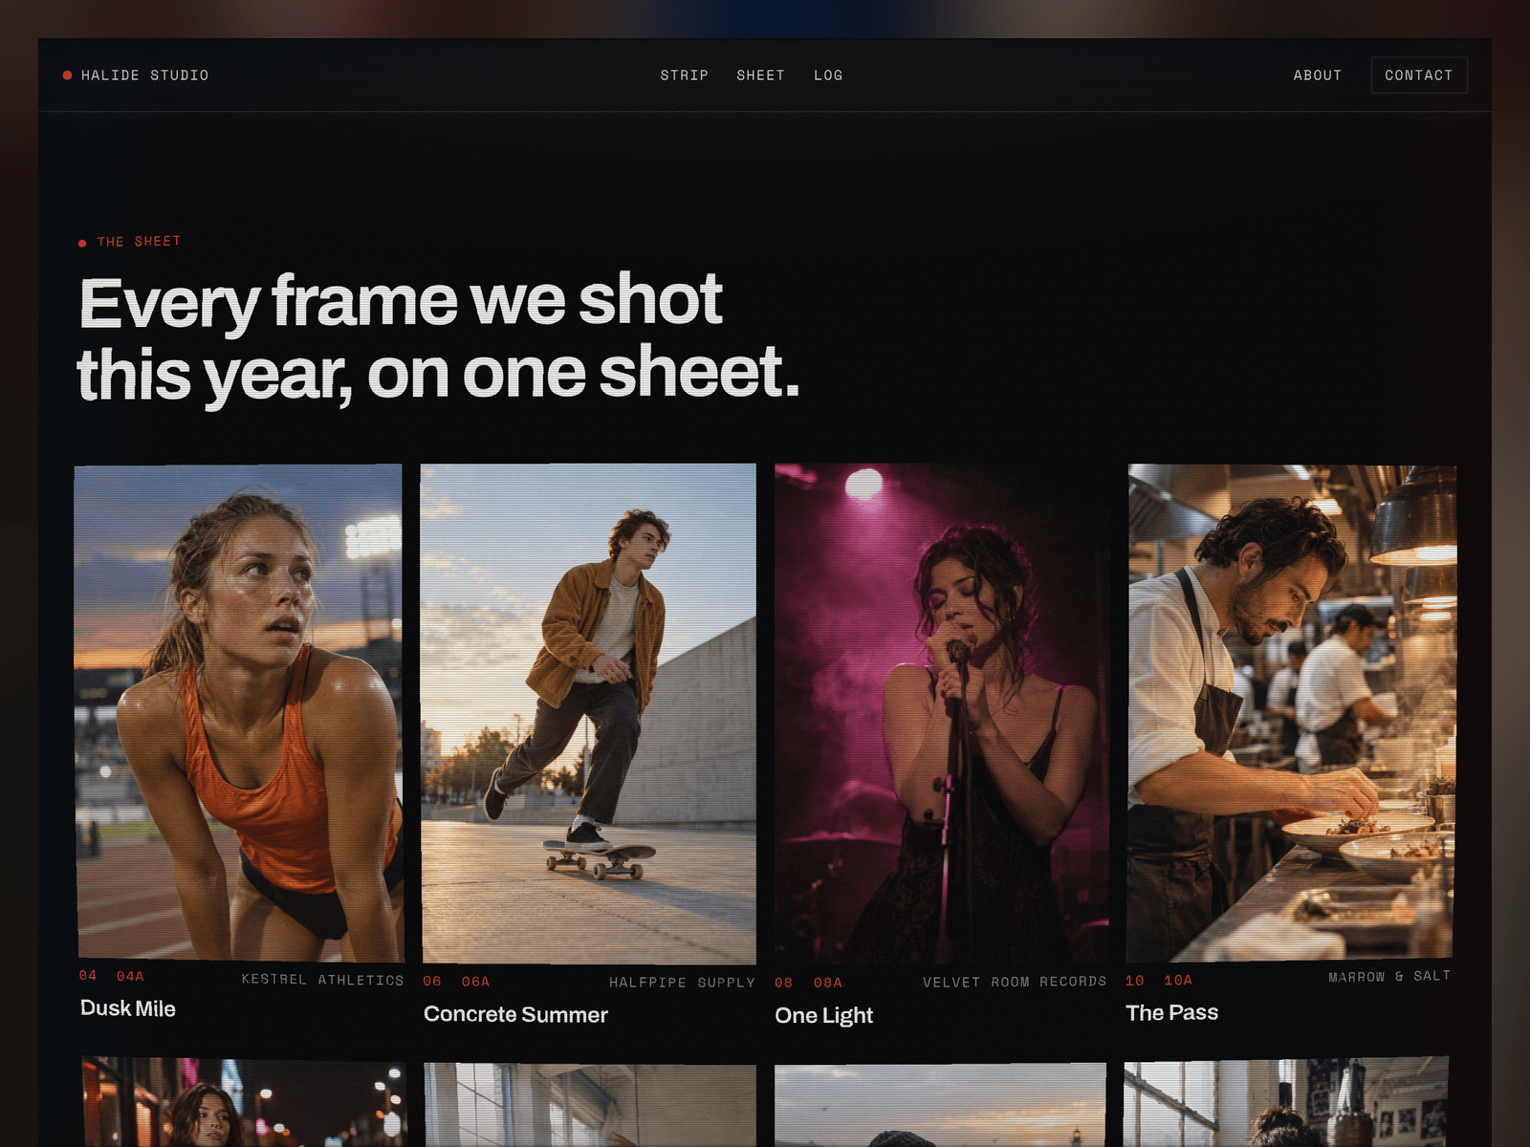Click the Halfpipe Supply client label
The height and width of the screenshot is (1147, 1530).
[x=682, y=983]
